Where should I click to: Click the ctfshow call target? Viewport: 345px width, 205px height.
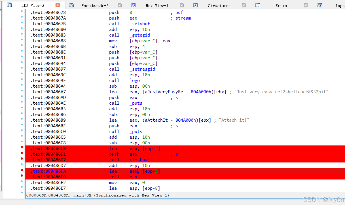click(x=139, y=160)
